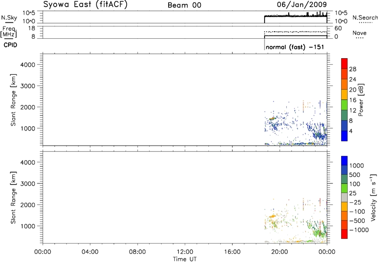Click the '04:00' time axis tick label
The image size is (378, 262).
tap(90, 252)
